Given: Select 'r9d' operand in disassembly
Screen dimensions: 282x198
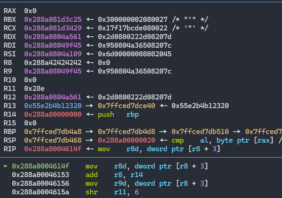Looking at the screenshot, I should point(121,183).
